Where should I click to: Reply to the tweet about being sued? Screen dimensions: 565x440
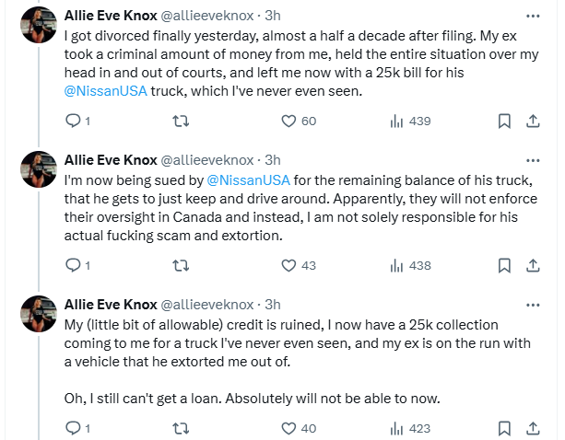(x=74, y=265)
